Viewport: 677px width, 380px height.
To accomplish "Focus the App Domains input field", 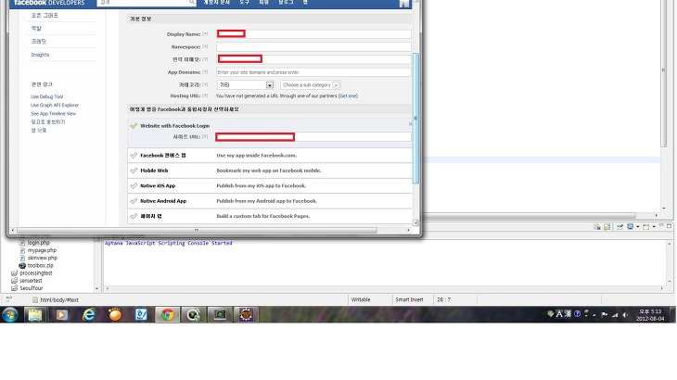I will tap(313, 72).
